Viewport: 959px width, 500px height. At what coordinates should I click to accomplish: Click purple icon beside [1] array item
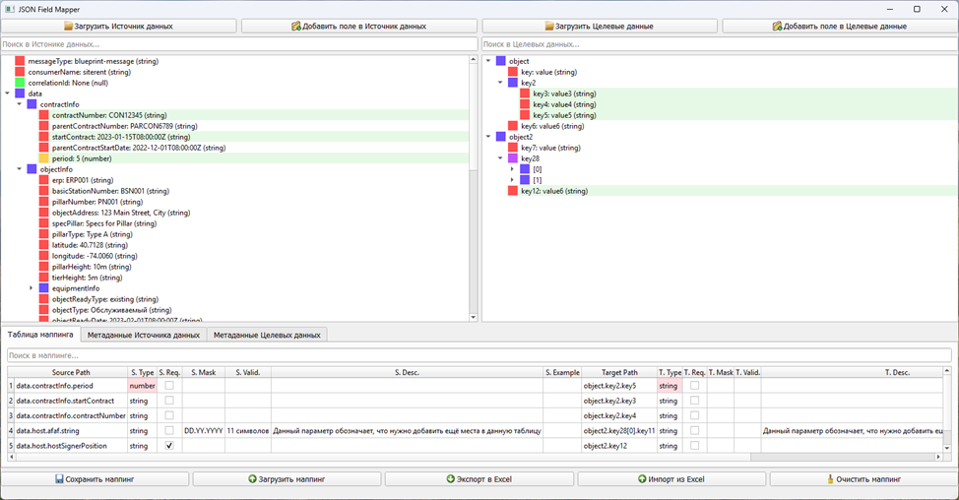tap(525, 180)
